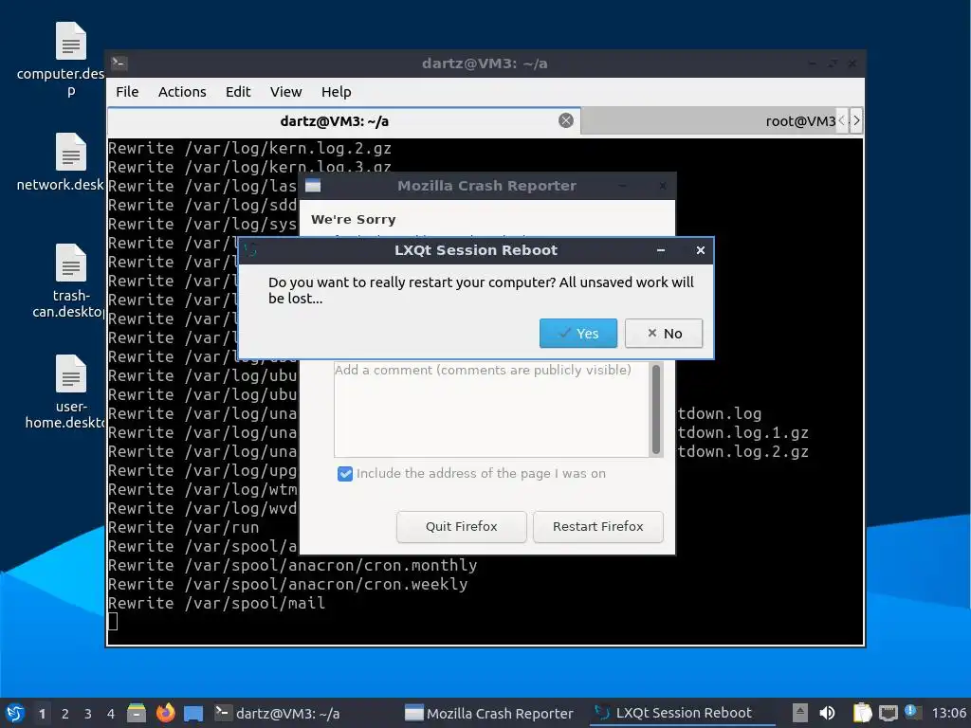Open the network status tray icon
971x728 pixels.
point(888,713)
